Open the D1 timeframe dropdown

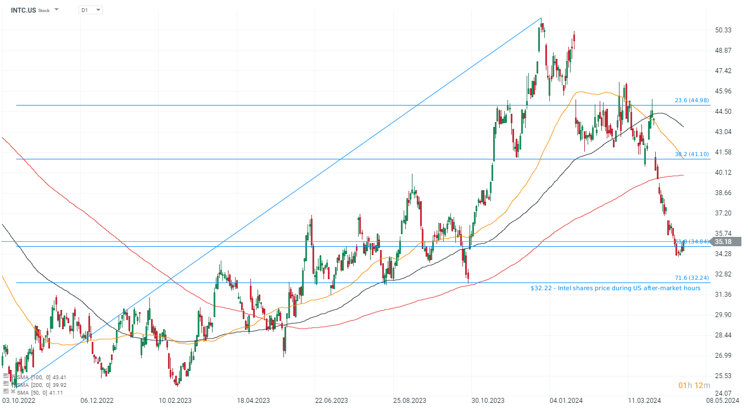pyautogui.click(x=91, y=10)
